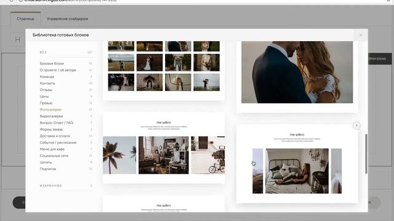Screen dimensions: 394x221
Task: Add the carousel gallery block to favorites
Action: coord(356,125)
